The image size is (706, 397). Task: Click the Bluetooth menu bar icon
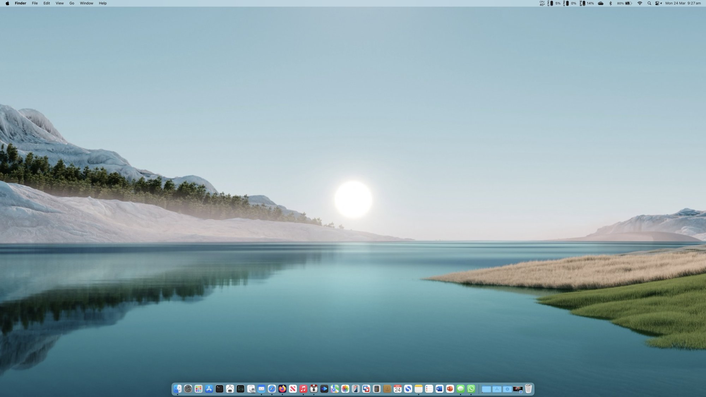point(610,3)
